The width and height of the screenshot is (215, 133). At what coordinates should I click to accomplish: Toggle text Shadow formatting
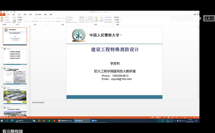[33, 21]
